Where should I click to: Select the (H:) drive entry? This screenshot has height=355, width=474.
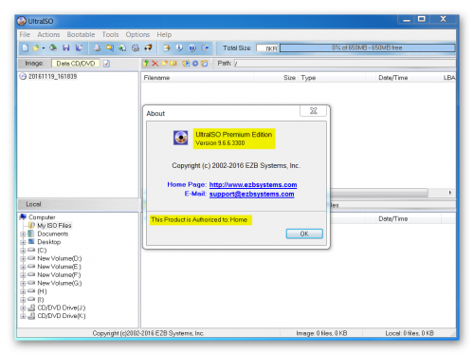tap(42, 291)
